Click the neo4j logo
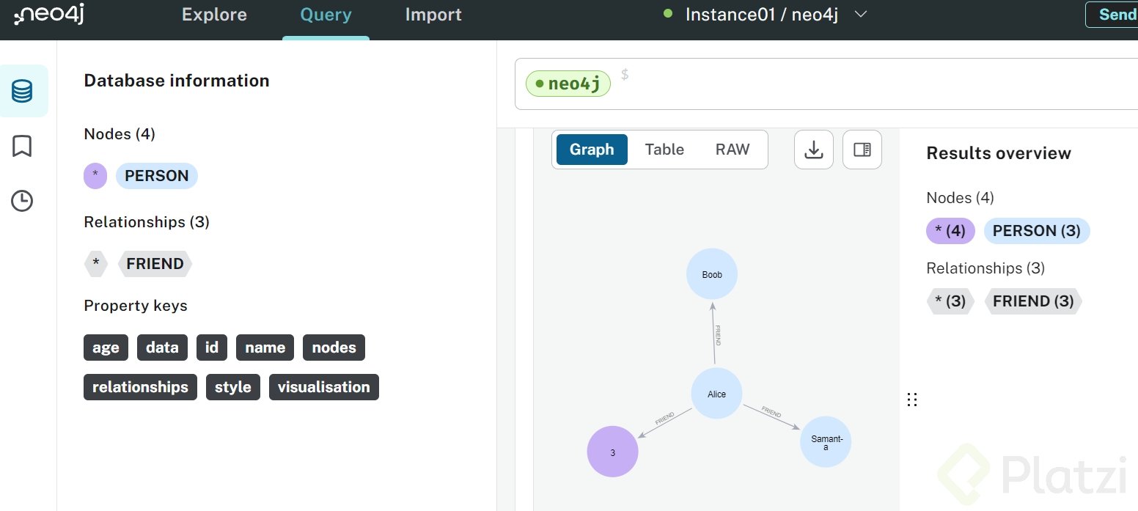 pyautogui.click(x=49, y=15)
